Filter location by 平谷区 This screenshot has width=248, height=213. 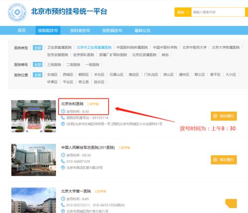coord(68,82)
